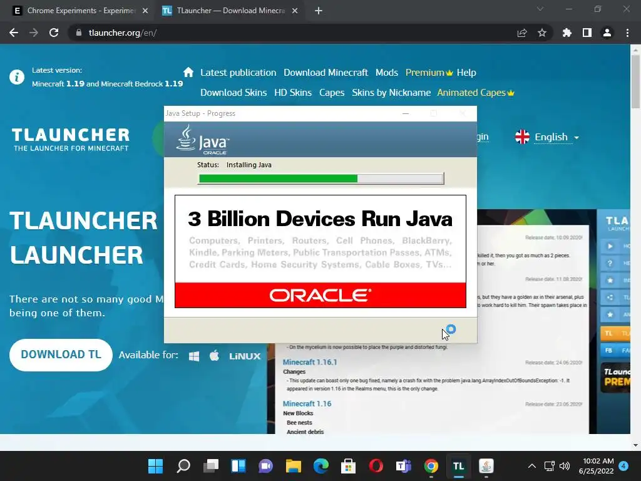The height and width of the screenshot is (481, 641).
Task: Select the TLauncher Download Minecraft tab
Action: (x=231, y=11)
